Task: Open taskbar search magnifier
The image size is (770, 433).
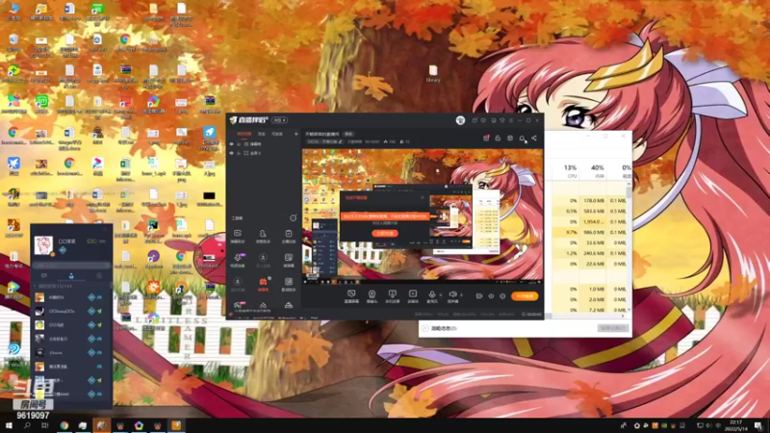Action: (x=27, y=425)
